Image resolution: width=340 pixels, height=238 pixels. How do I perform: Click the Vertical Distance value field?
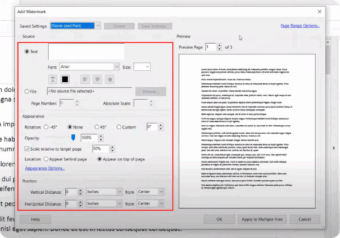tap(71, 192)
